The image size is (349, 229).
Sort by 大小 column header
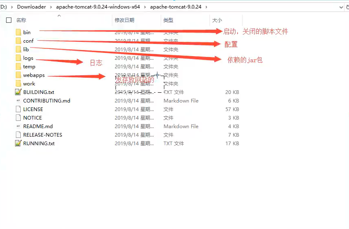[x=217, y=20]
